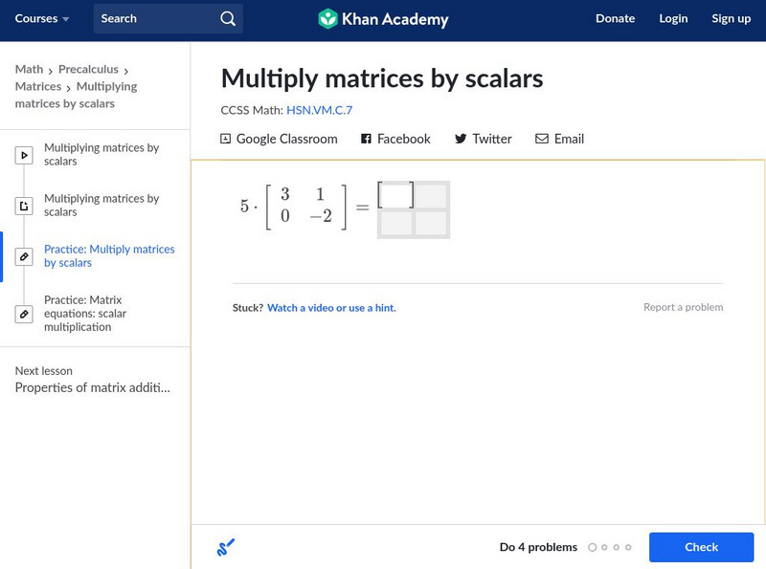Open the Courses dropdown menu

coord(42,19)
